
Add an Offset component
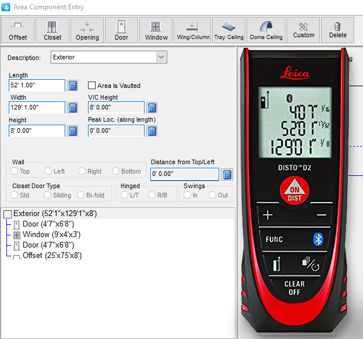point(18,30)
